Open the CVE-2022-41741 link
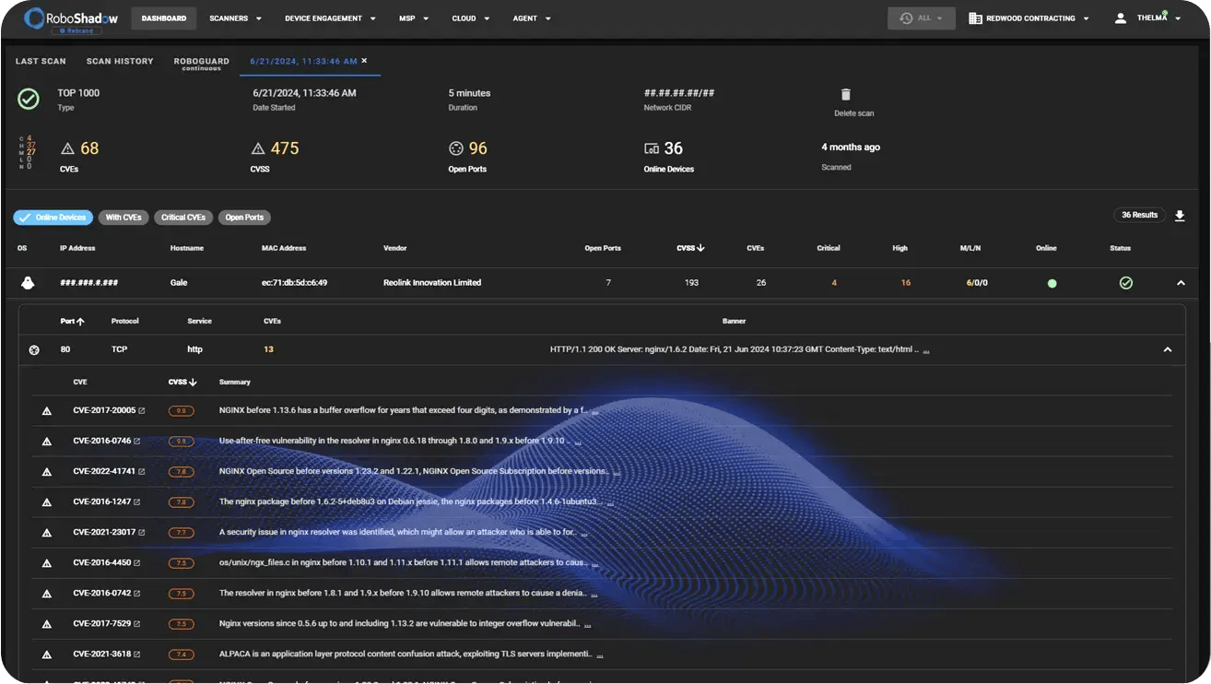Screen dimensions: 1211x684 104,471
